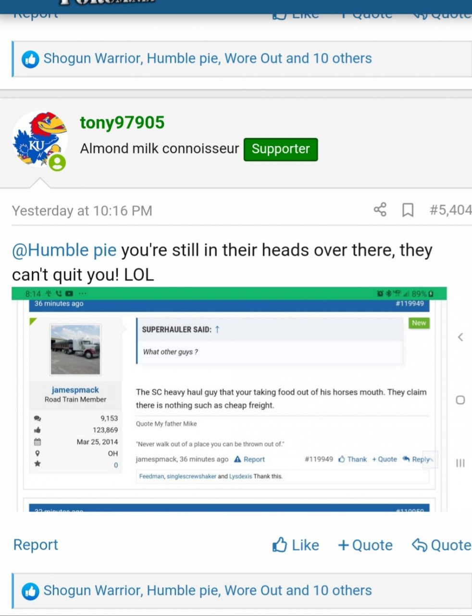472x616 pixels.
Task: Report tony97905's post
Action: [x=36, y=544]
